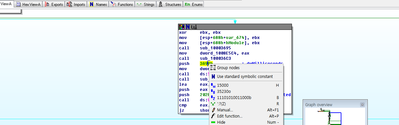Convert operand to character ':?(Z)
The height and width of the screenshot is (125, 399).
pos(246,104)
